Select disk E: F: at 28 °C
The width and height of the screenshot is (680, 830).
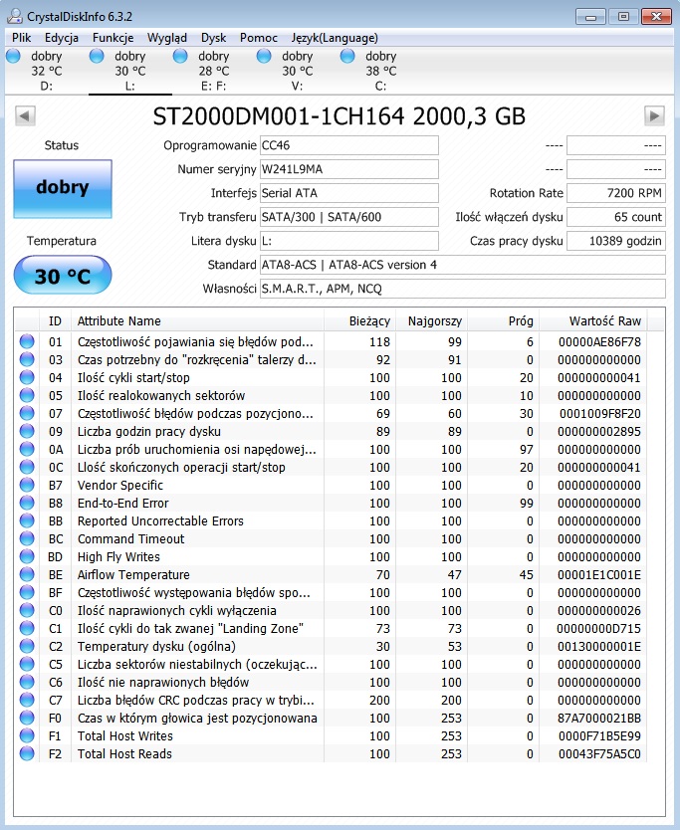(x=213, y=71)
